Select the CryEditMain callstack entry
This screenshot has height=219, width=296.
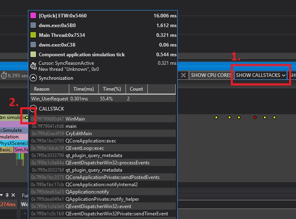pos(79,134)
